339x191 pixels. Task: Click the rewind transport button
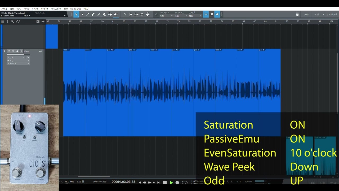click(144, 183)
